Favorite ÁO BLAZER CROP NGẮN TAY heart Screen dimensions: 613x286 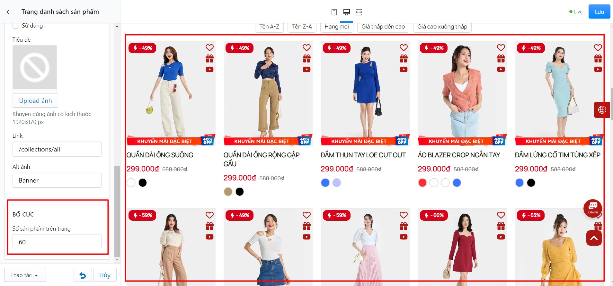501,48
